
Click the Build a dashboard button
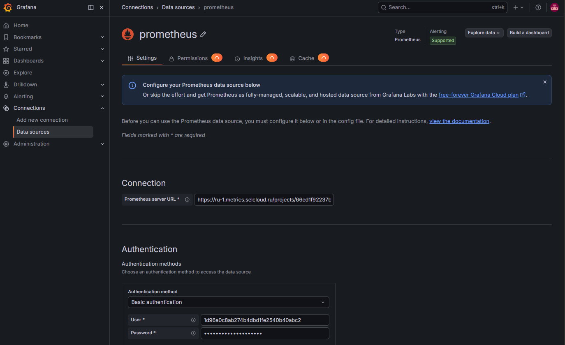pyautogui.click(x=529, y=33)
